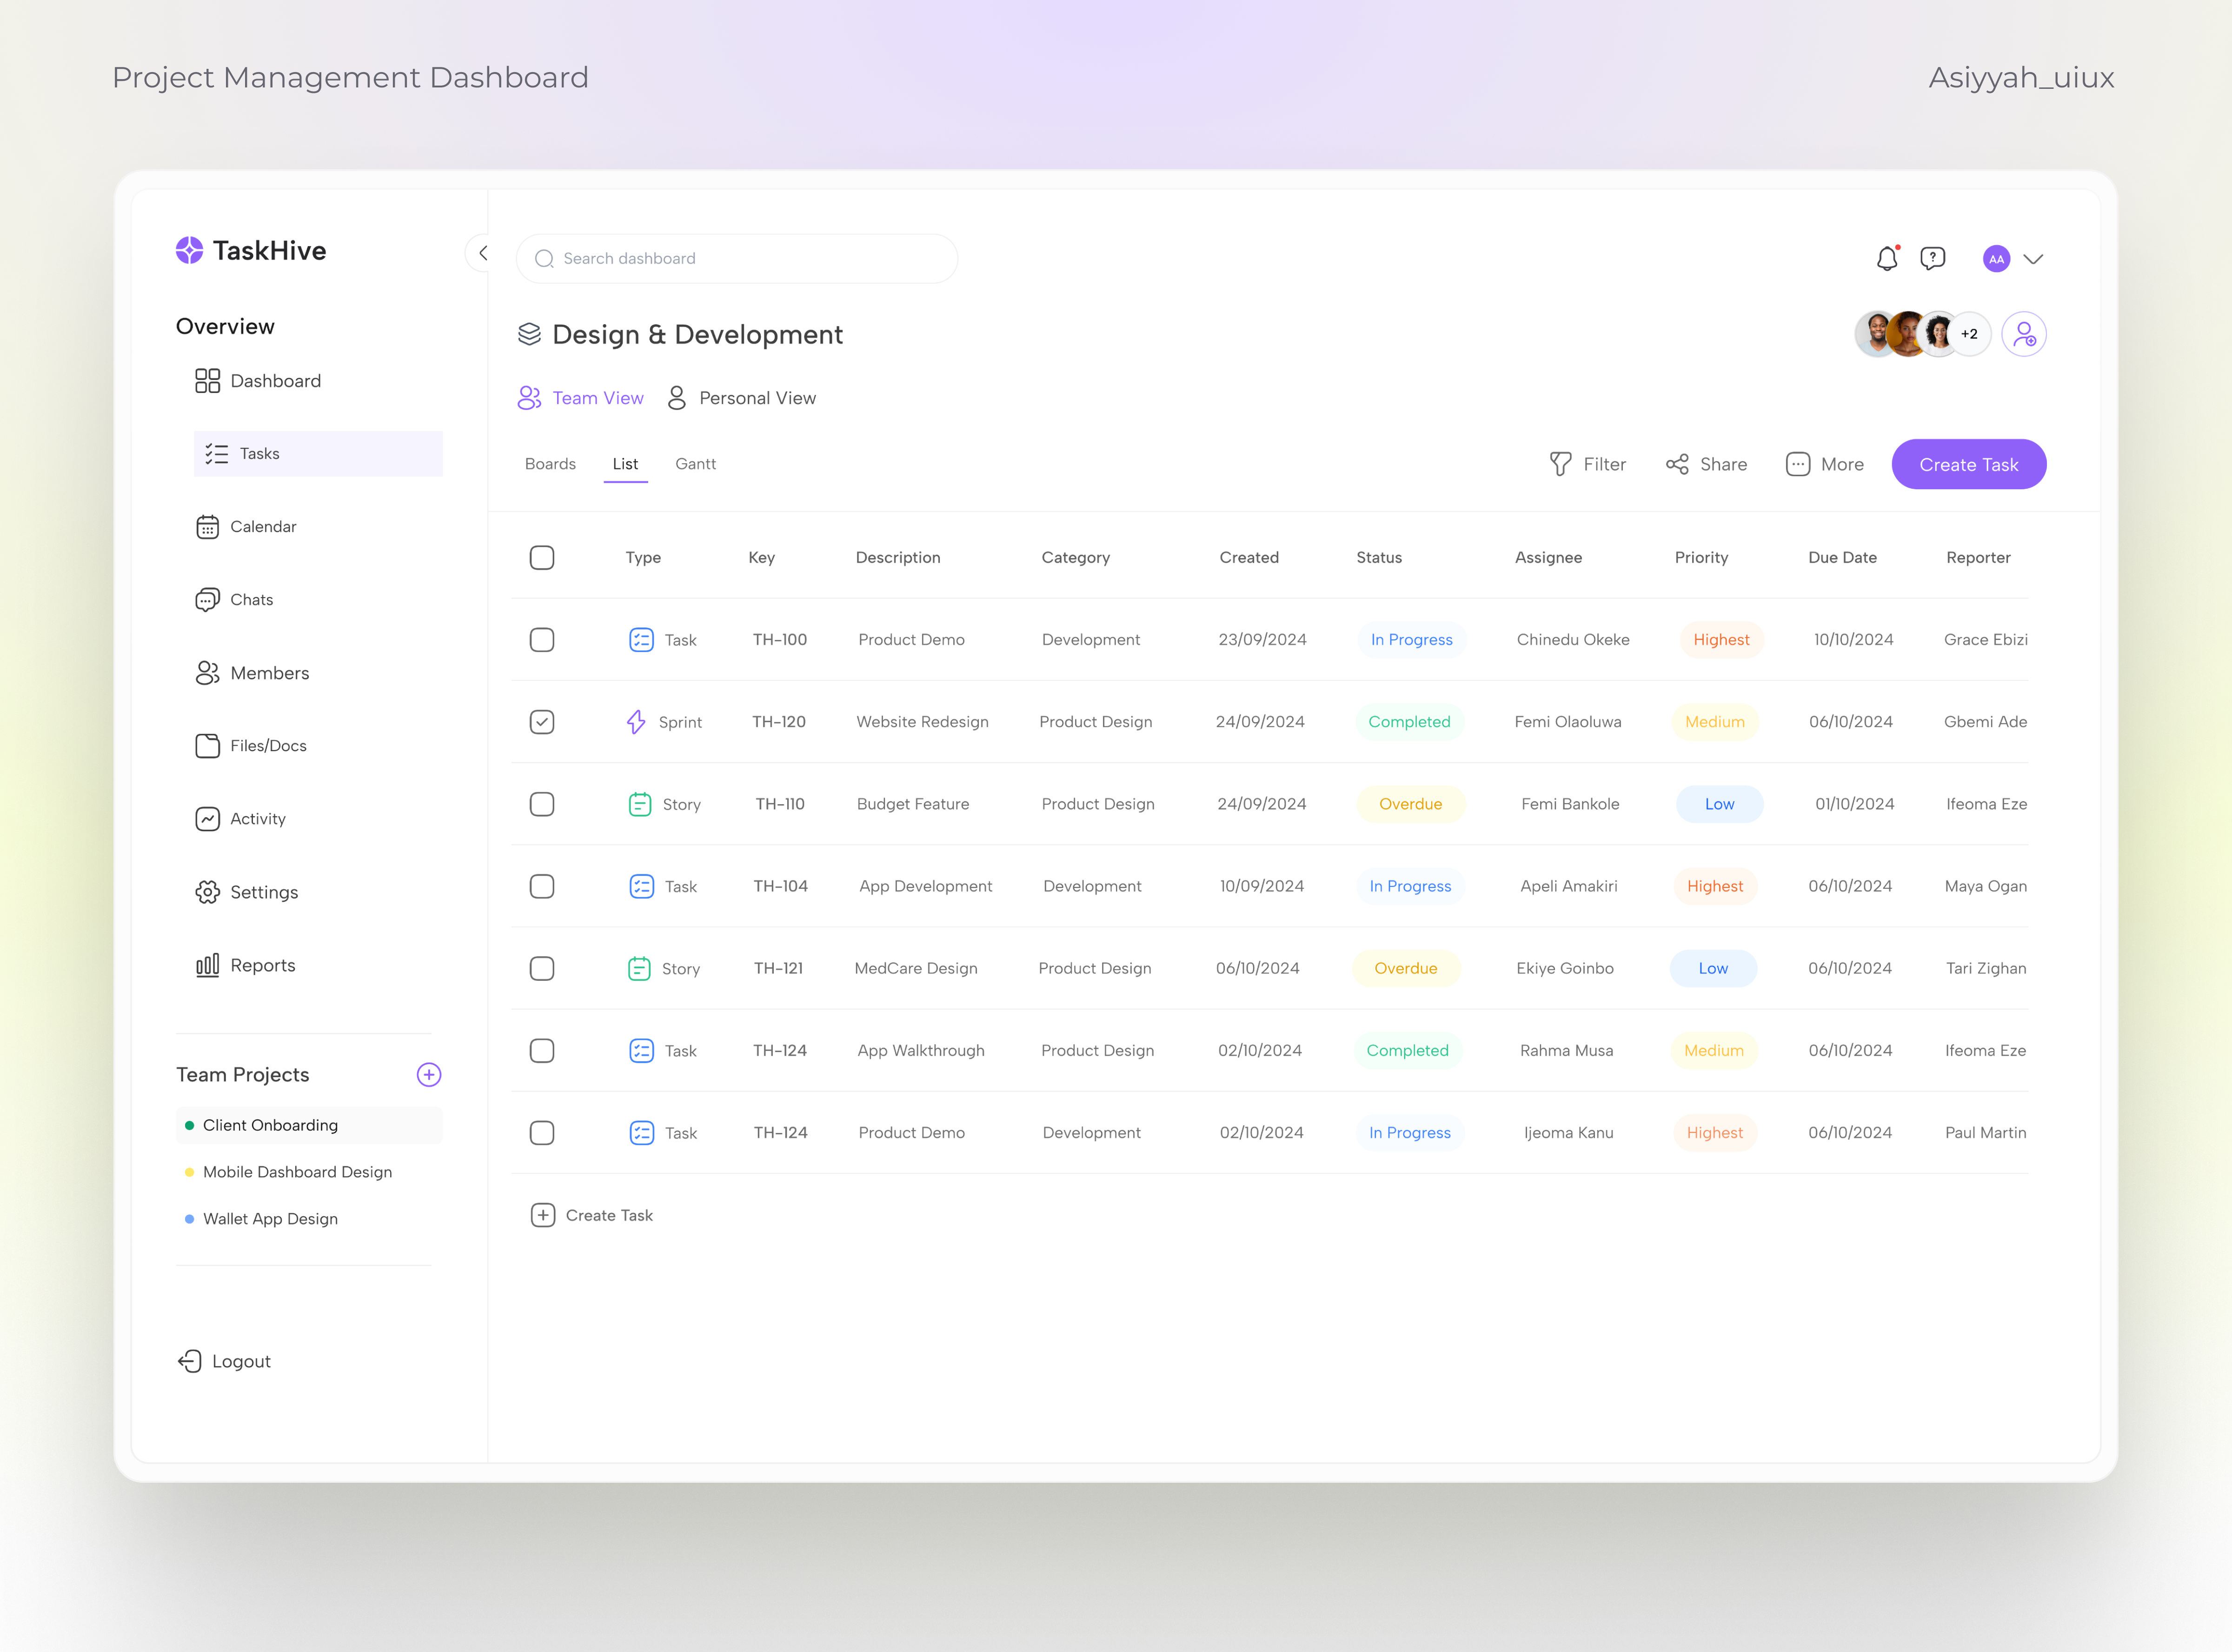The image size is (2232, 1652).
Task: Check the checkbox for TH-100 Product Demo
Action: pos(543,639)
